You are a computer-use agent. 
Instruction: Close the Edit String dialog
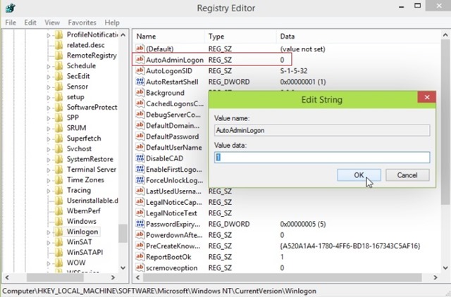(427, 97)
